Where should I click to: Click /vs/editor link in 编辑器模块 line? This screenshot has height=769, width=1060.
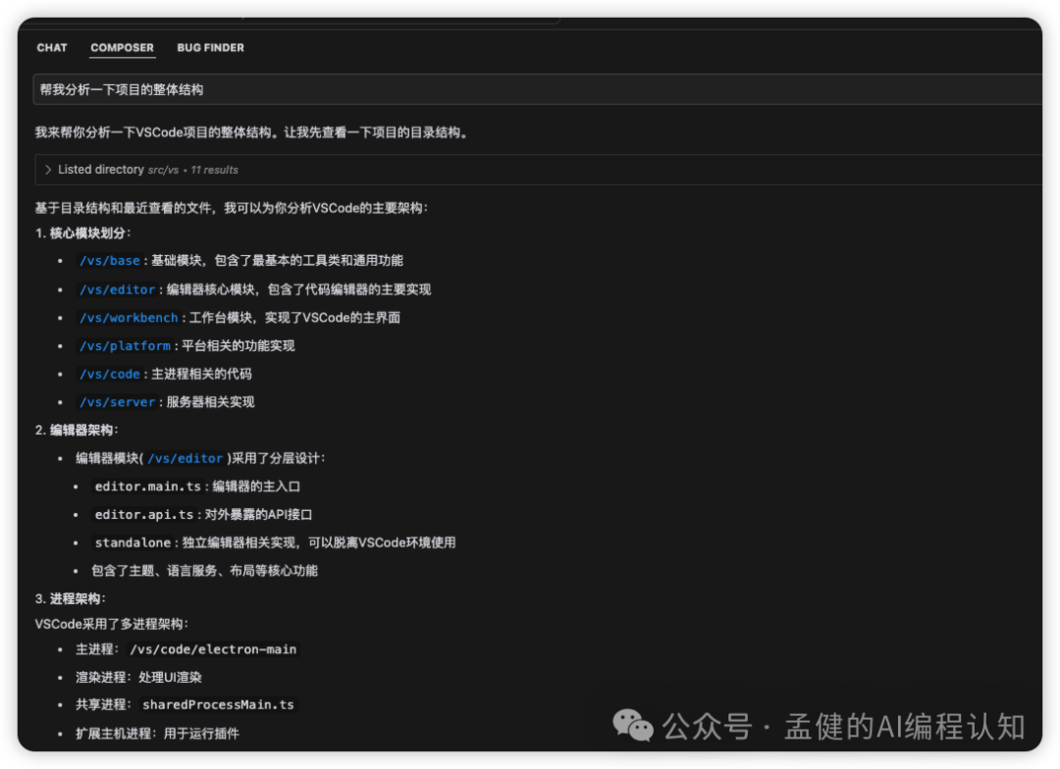[x=185, y=458]
